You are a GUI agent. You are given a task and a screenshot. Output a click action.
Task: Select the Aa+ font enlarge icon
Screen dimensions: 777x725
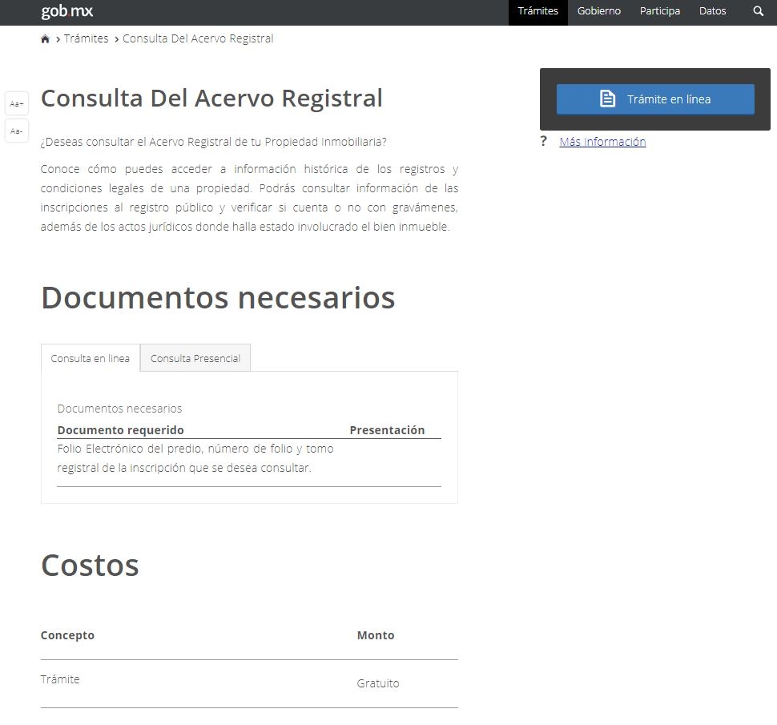coord(16,103)
